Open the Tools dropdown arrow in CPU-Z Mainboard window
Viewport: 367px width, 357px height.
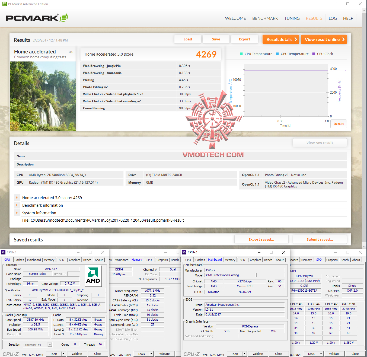pos(244,354)
